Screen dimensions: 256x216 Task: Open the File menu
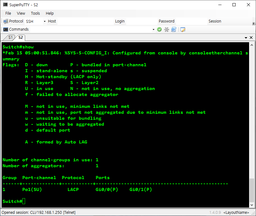(8, 13)
